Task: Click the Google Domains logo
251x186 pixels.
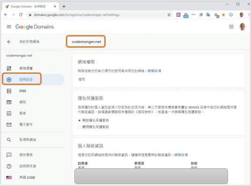Action: point(35,27)
